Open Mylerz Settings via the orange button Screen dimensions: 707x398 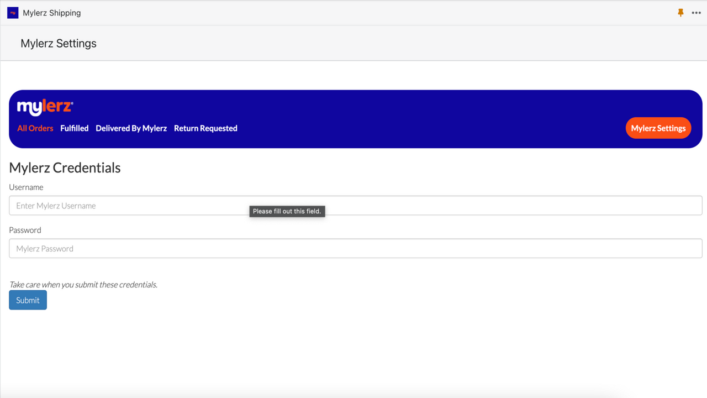658,128
